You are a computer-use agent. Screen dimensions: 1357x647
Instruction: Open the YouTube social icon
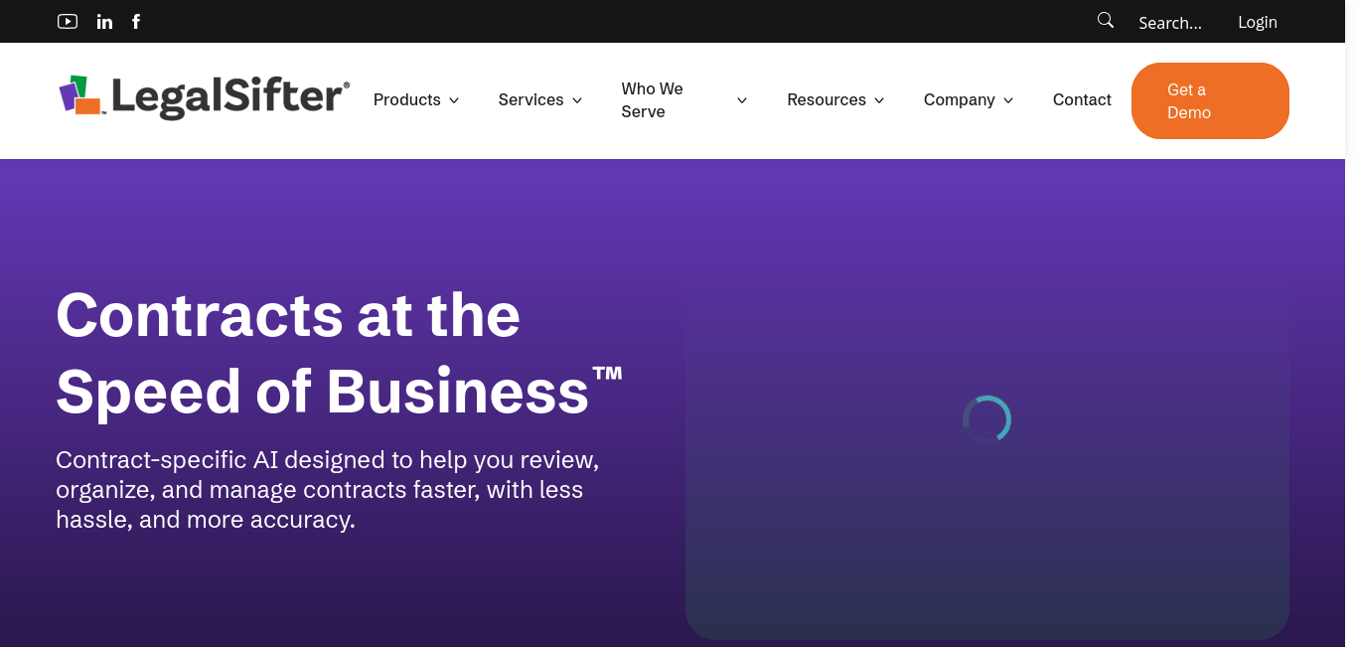(x=68, y=21)
